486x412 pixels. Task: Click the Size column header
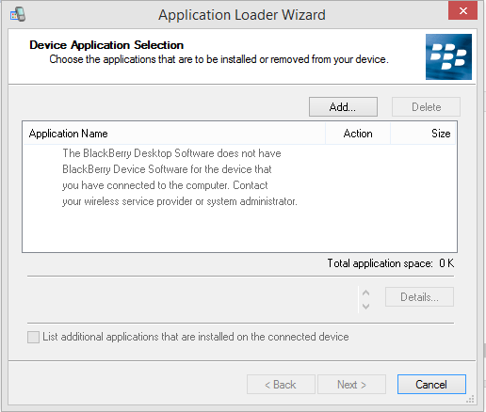click(x=423, y=134)
